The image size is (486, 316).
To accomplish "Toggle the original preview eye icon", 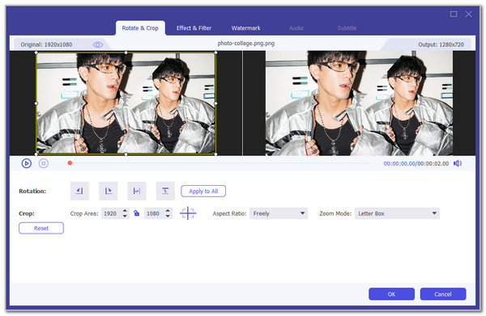I will pos(98,44).
